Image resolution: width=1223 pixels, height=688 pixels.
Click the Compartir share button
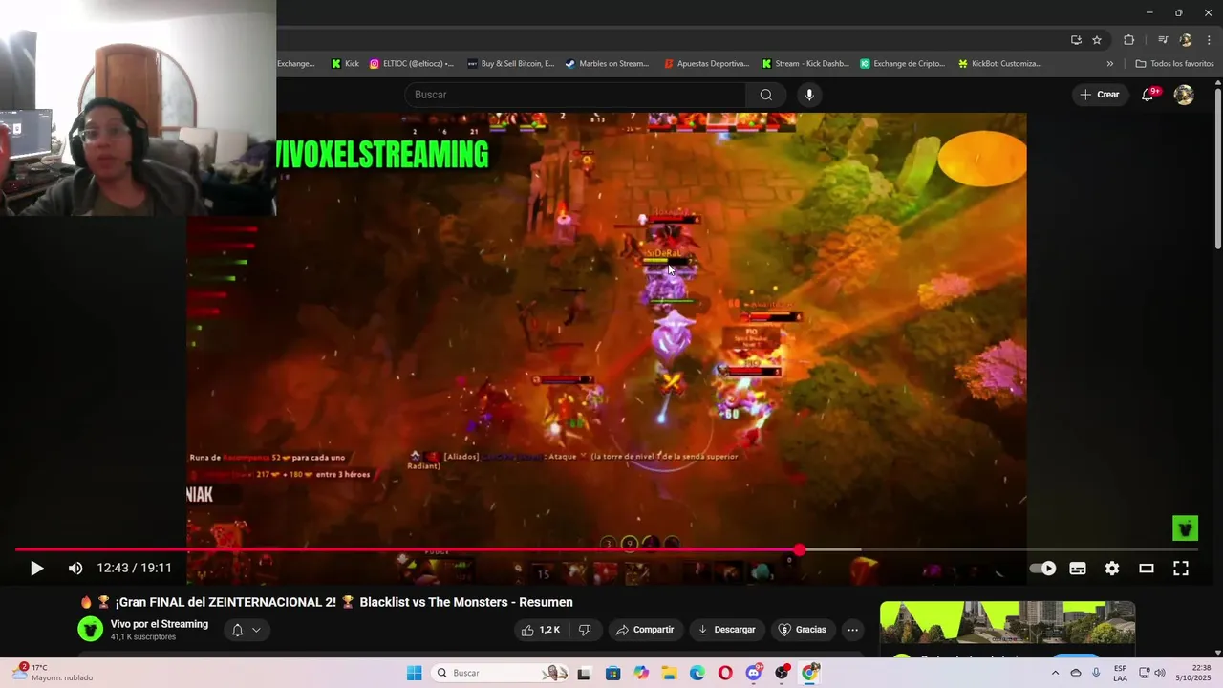(x=645, y=630)
